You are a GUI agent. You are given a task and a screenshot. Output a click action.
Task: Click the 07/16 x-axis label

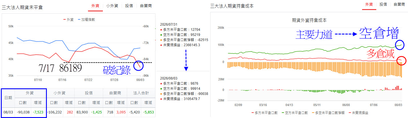[63, 80]
